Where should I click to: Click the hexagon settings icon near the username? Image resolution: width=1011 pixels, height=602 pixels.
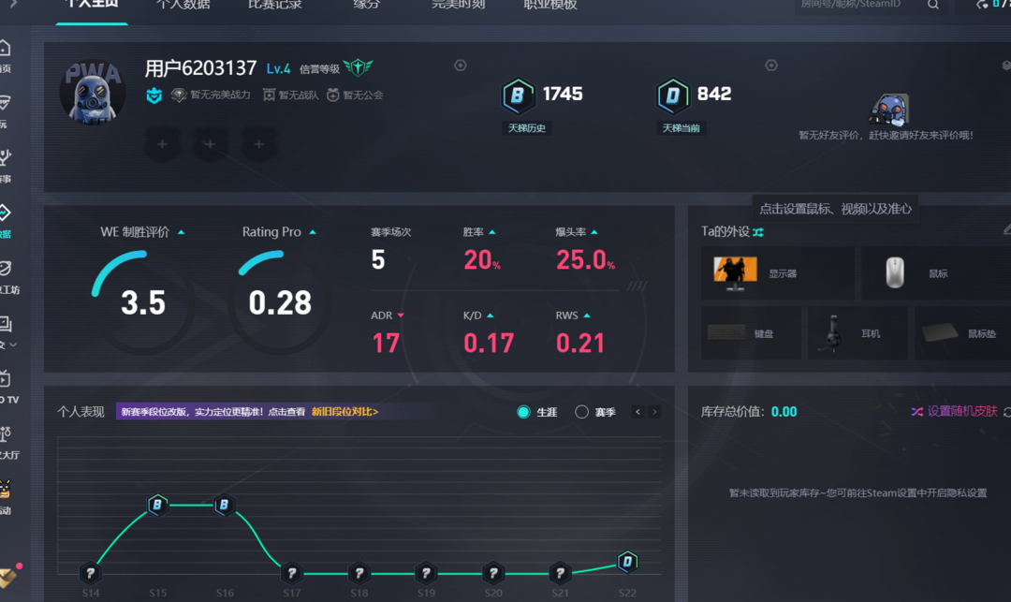pos(460,66)
